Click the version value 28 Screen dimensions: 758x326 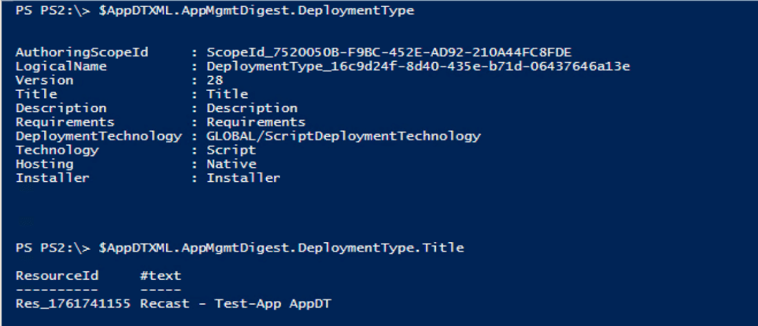218,80
